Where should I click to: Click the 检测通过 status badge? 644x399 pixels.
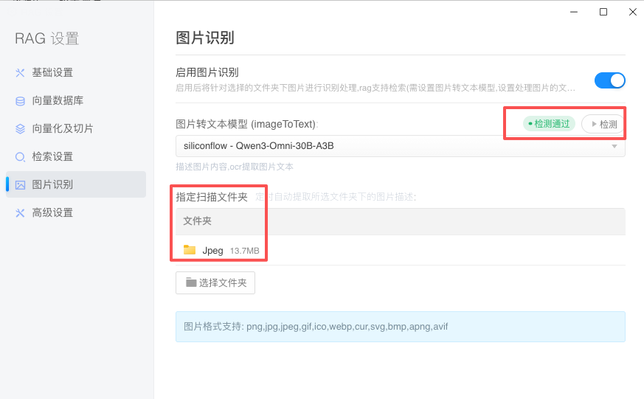click(549, 124)
